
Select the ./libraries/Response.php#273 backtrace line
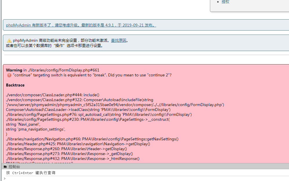pyautogui.click(x=69, y=154)
